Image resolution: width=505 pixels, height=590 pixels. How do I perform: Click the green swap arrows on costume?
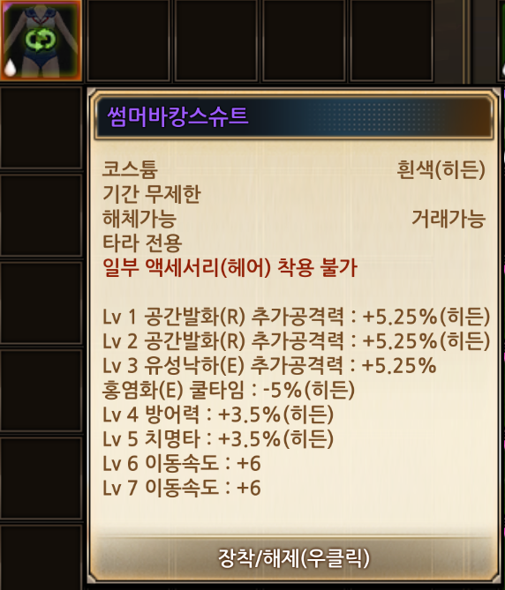[x=41, y=41]
